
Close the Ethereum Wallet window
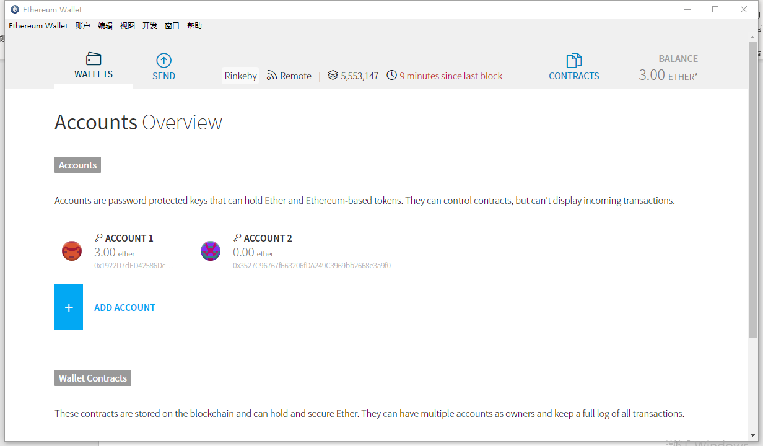(744, 9)
